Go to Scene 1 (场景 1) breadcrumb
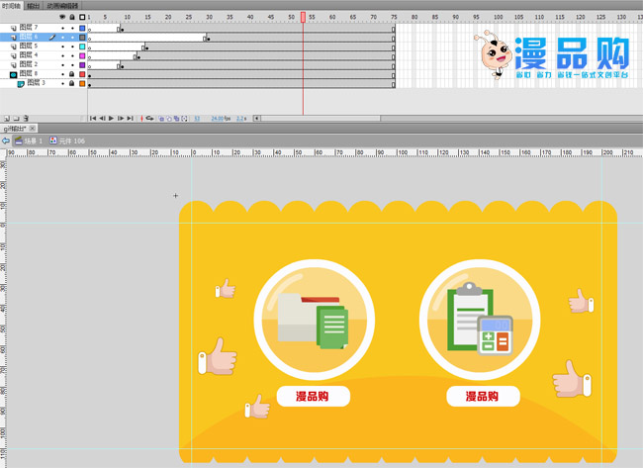643x468 pixels. [x=29, y=140]
